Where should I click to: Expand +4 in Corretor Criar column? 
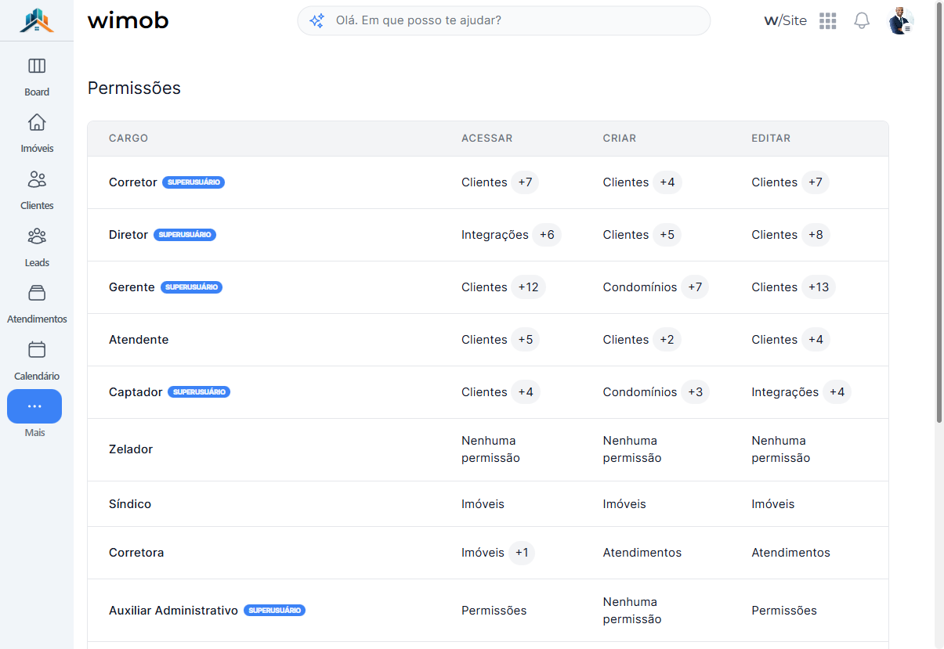(667, 182)
